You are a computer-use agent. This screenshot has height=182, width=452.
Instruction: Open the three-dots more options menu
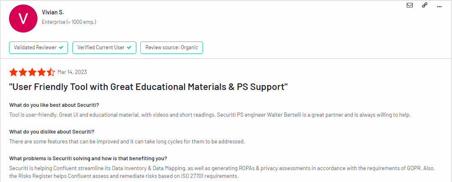[439, 6]
